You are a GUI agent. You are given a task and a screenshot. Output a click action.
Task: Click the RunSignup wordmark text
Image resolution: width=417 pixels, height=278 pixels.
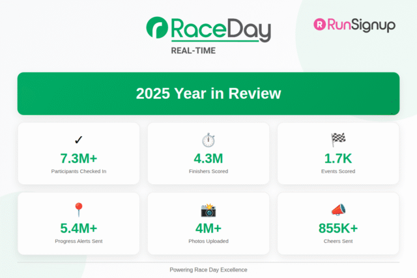(x=361, y=25)
